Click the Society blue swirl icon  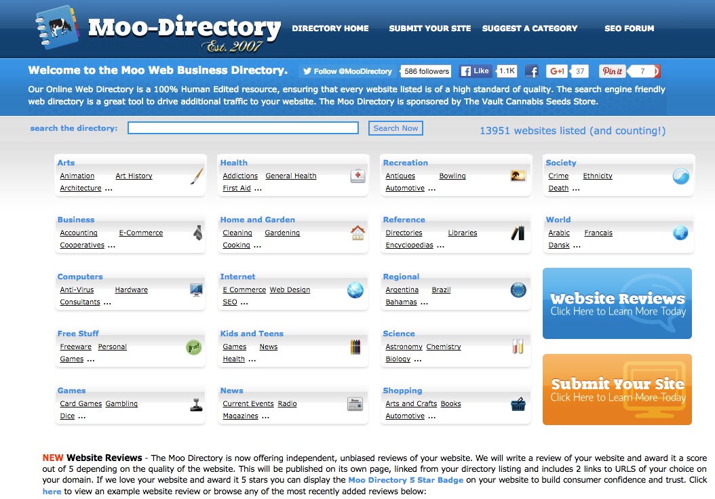tap(681, 176)
